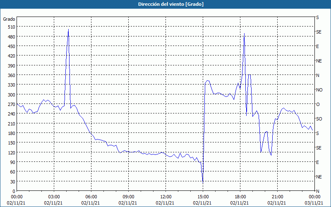Click the 21:00 time axis label

(x=277, y=197)
